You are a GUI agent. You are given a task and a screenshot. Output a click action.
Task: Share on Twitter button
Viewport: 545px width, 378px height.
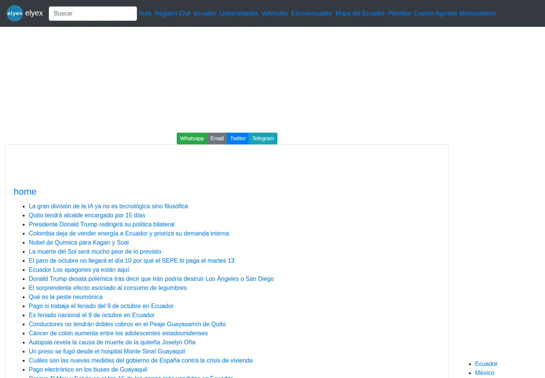(x=238, y=138)
